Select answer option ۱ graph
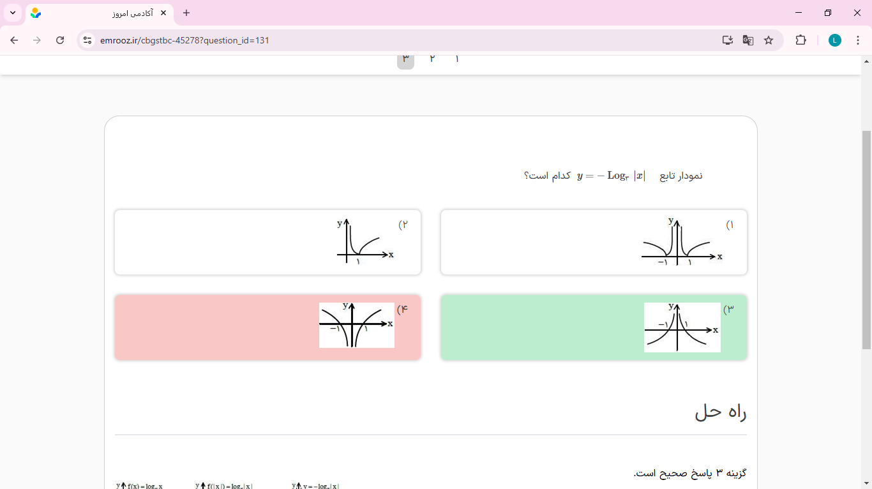 coord(594,243)
